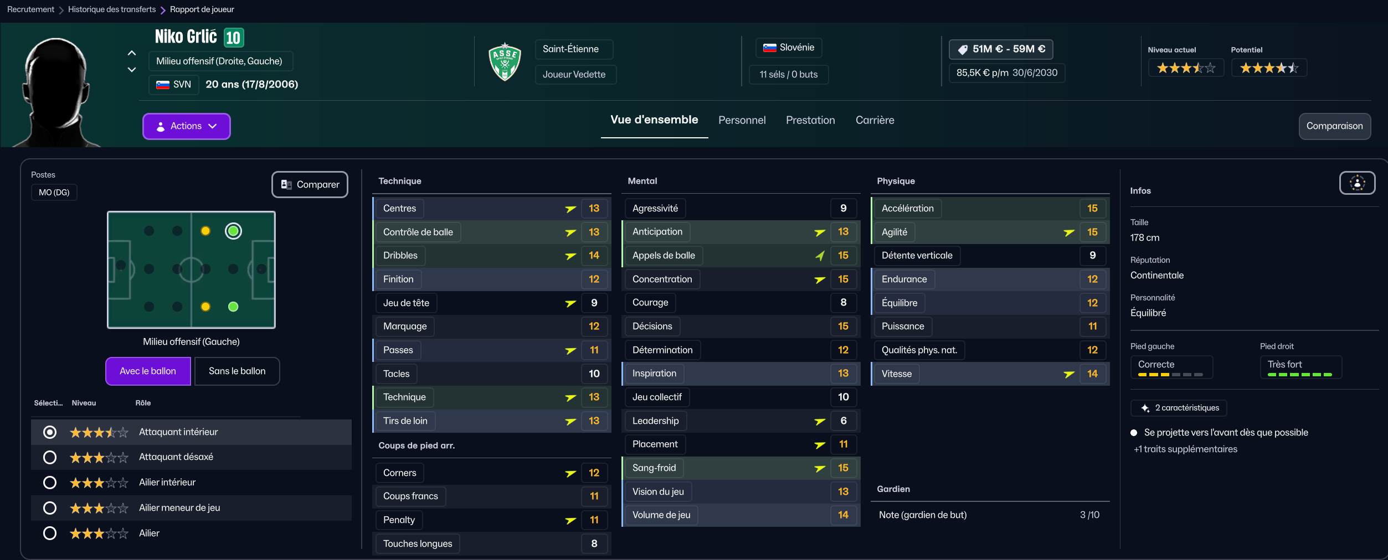Click the sparkle icon beside 2 caractéristiques
The width and height of the screenshot is (1388, 560).
click(x=1145, y=408)
